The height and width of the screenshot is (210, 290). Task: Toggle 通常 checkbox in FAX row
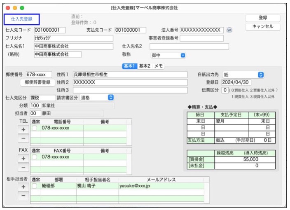tap(35, 157)
